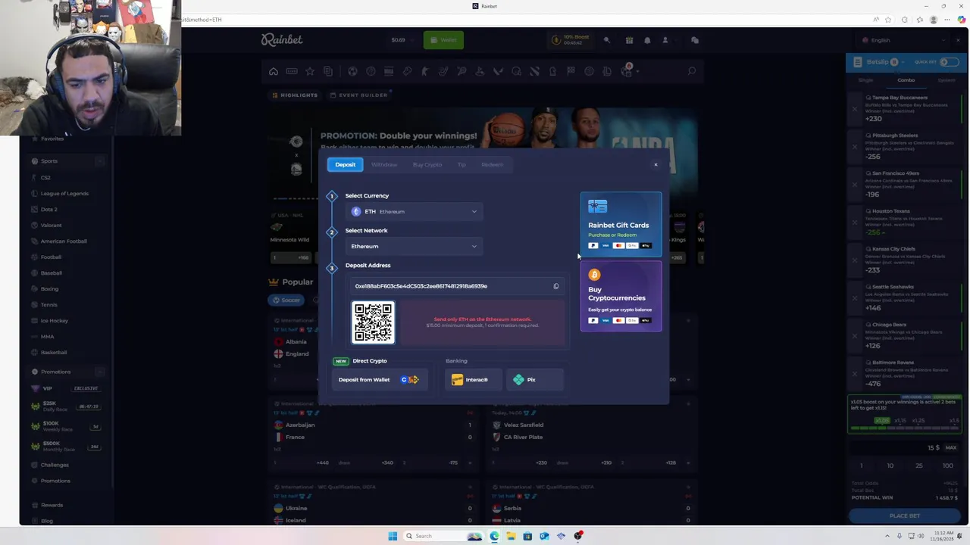
Task: Go to the home icon in sports bar
Action: (x=274, y=71)
